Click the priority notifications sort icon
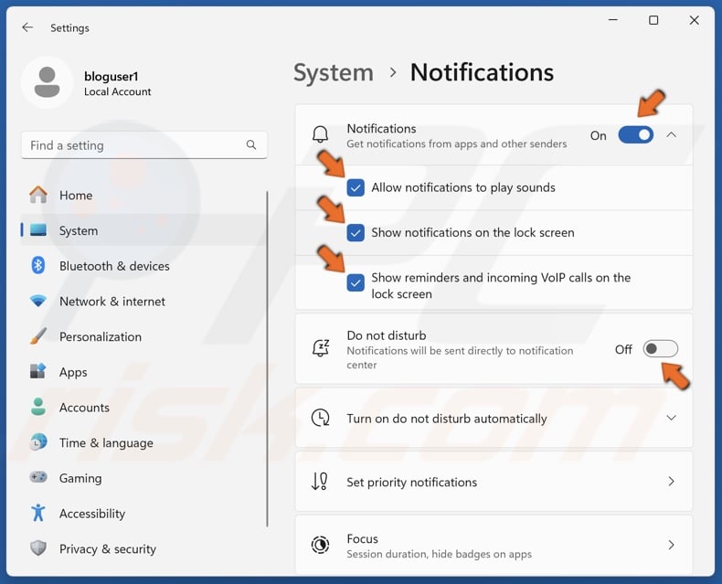 pos(320,482)
